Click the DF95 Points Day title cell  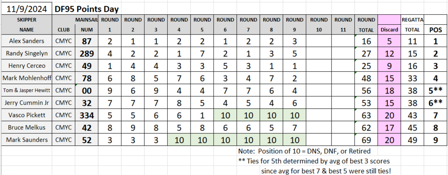tap(87, 9)
